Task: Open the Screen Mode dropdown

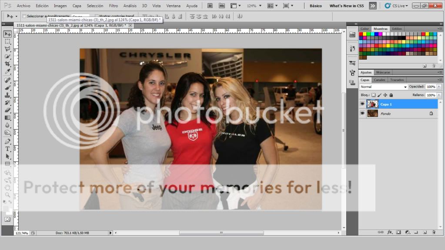Action: [x=288, y=6]
